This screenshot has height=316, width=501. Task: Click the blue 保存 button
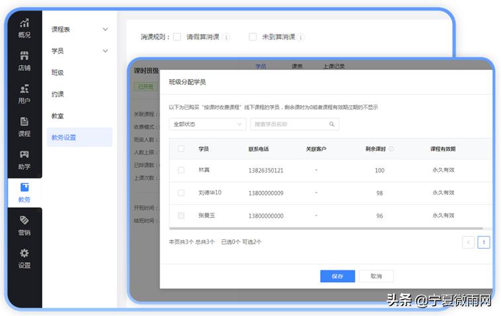click(x=338, y=276)
